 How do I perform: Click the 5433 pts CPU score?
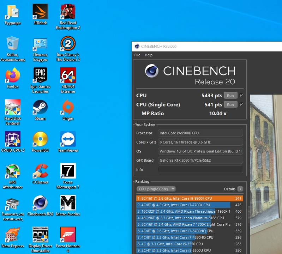[212, 96]
